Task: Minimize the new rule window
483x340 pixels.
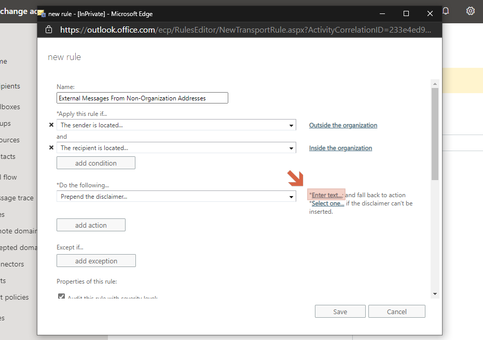Action: (x=382, y=13)
